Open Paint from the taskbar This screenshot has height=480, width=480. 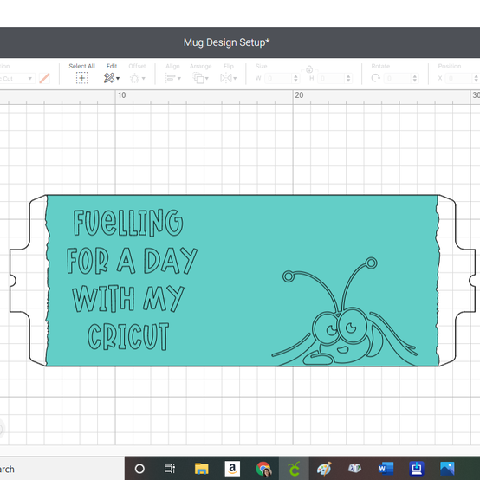(x=325, y=469)
